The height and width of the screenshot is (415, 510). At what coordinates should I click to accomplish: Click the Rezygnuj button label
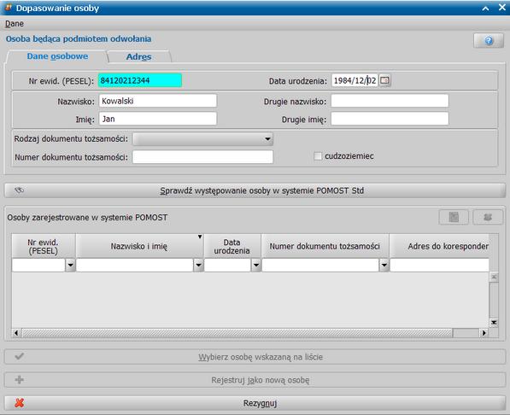(260, 403)
